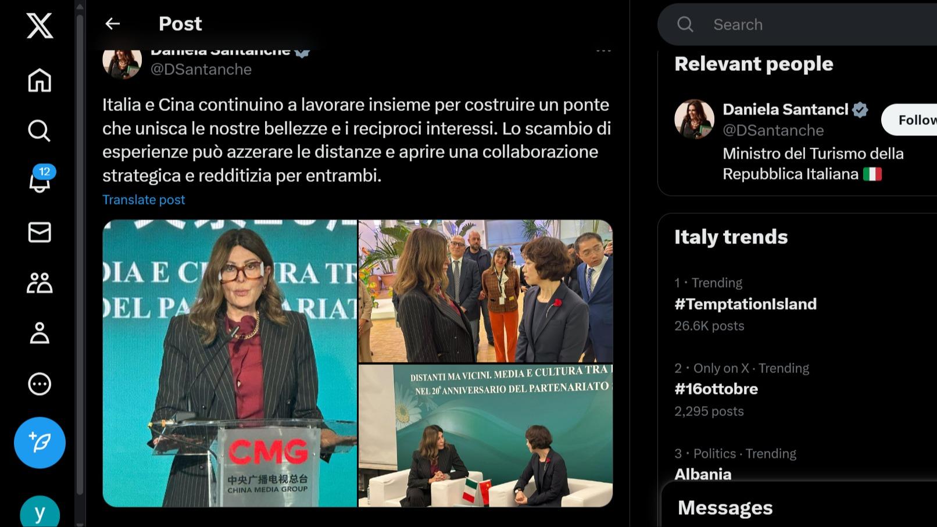The width and height of the screenshot is (937, 527).
Task: Open the X logo home link
Action: pos(40,26)
